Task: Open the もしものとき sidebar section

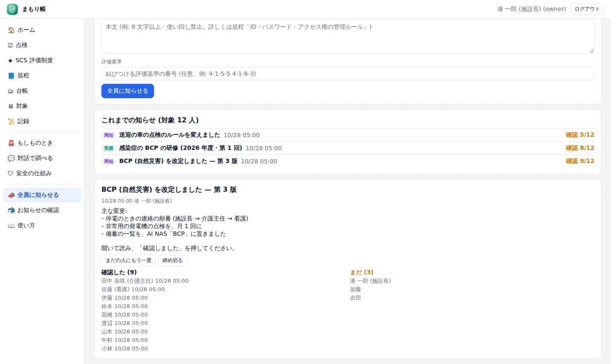Action: click(42, 143)
